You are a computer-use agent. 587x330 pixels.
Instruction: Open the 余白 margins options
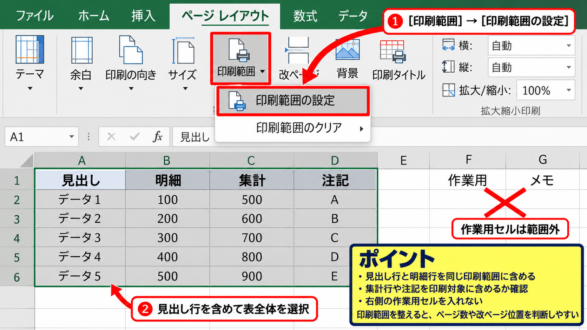(81, 64)
